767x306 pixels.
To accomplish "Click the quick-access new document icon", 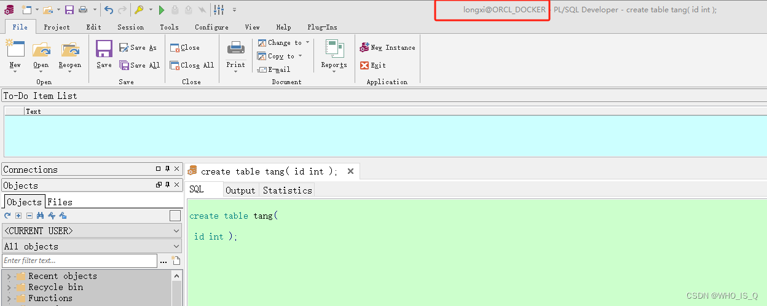I will coord(26,10).
